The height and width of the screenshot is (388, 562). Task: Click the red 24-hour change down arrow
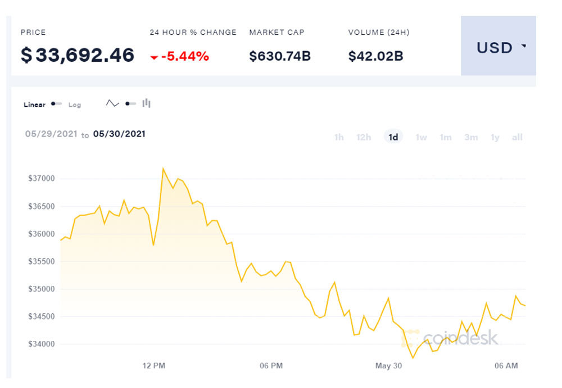154,57
